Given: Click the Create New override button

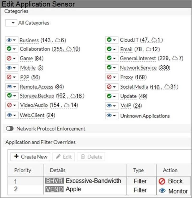Looking at the screenshot, I should [30, 156].
